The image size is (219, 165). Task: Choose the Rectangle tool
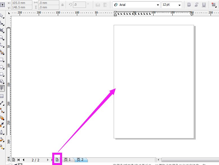pyautogui.click(x=2, y=60)
